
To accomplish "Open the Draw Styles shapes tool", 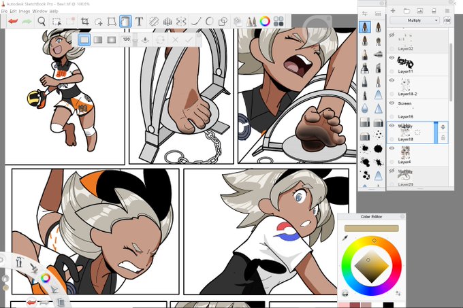I will click(x=223, y=21).
